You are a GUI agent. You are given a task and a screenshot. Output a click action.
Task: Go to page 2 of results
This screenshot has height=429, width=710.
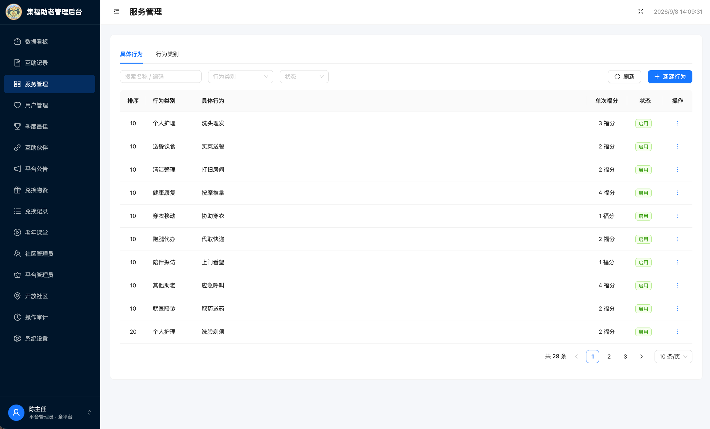609,357
